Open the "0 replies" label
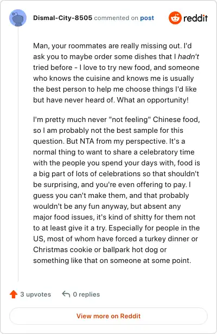This screenshot has height=334, width=217. 86,294
